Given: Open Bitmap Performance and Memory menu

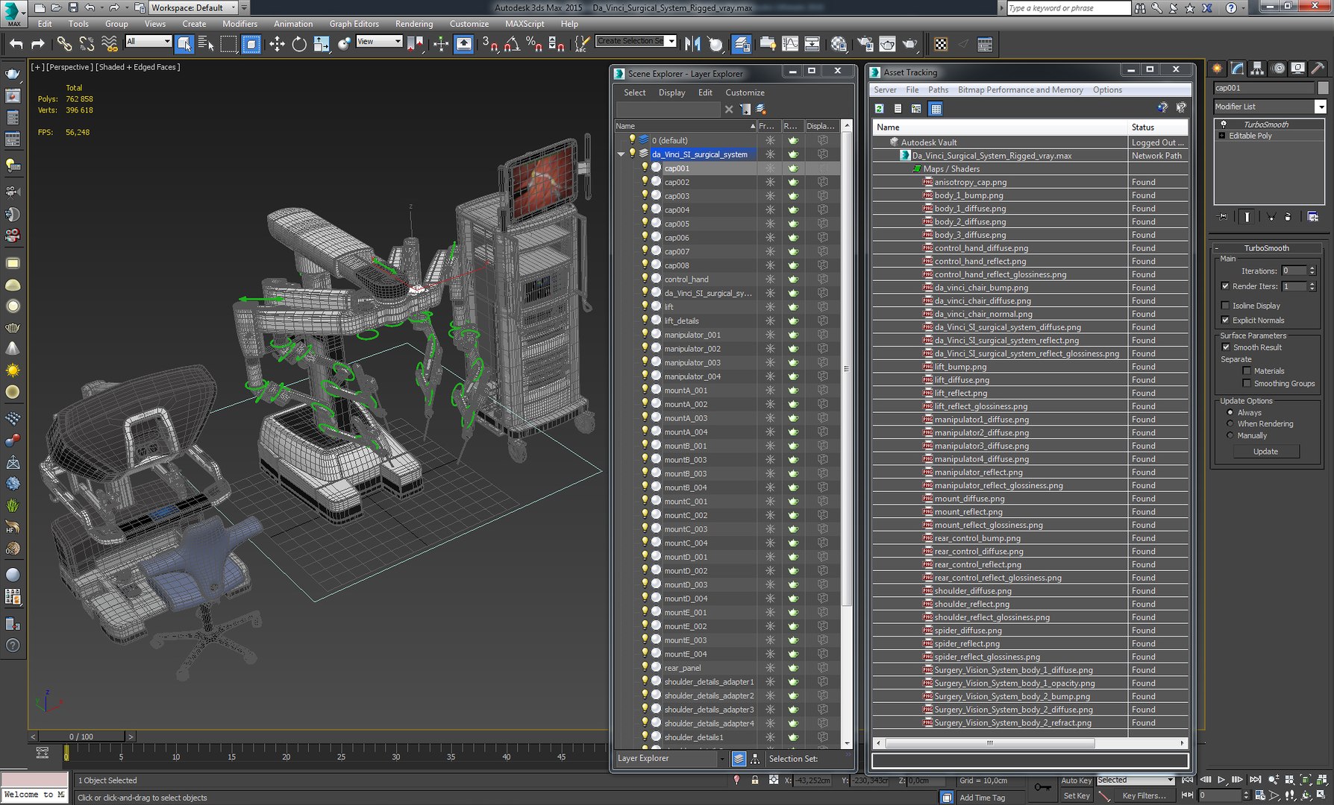Looking at the screenshot, I should [1020, 89].
